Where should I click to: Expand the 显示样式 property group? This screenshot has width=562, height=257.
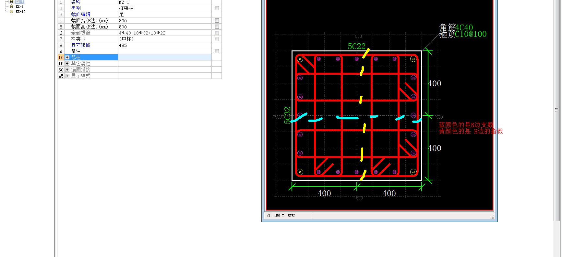click(67, 76)
